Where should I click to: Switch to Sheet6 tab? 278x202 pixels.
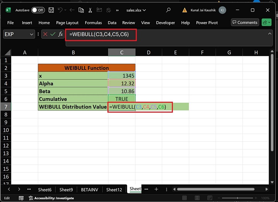click(x=45, y=190)
